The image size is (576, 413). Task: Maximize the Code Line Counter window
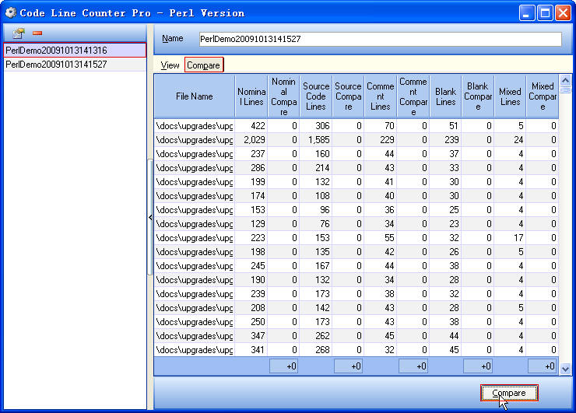tap(545, 12)
